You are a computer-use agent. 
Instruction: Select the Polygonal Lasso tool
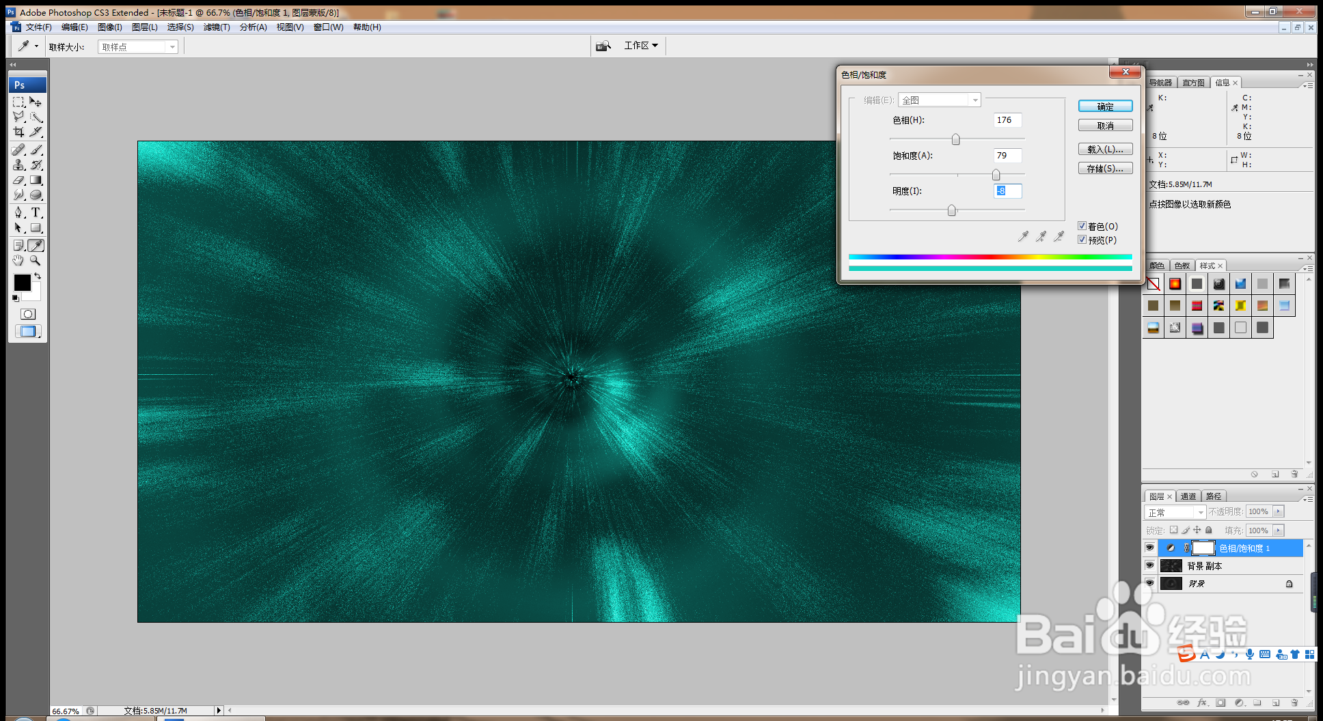pos(18,117)
